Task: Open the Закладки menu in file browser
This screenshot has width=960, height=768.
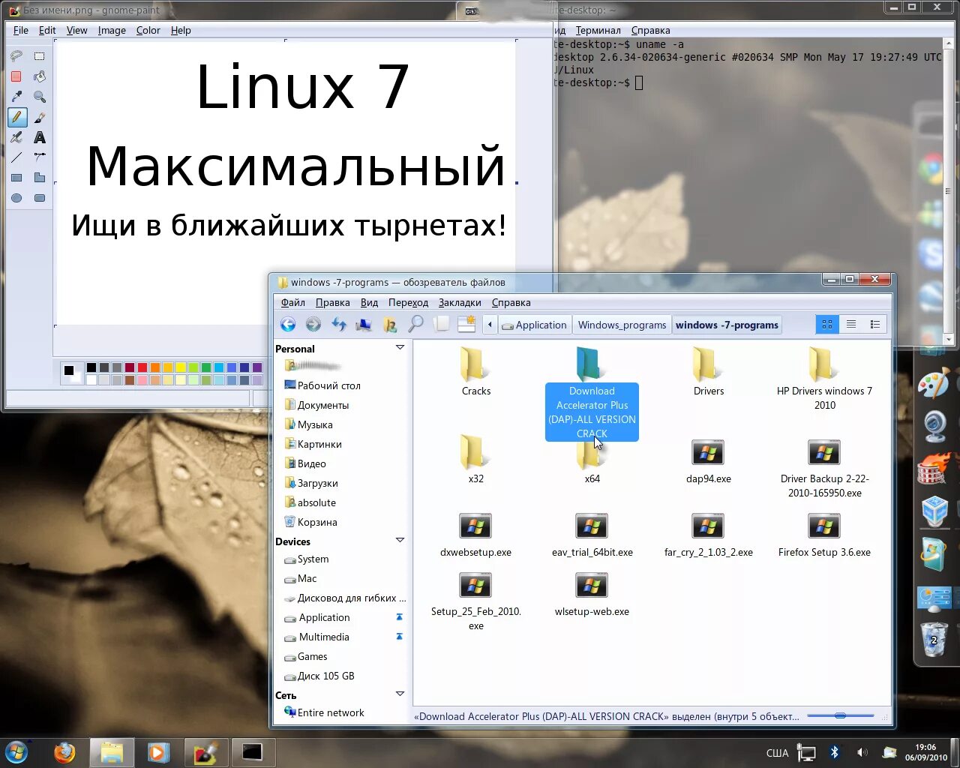Action: pyautogui.click(x=460, y=302)
